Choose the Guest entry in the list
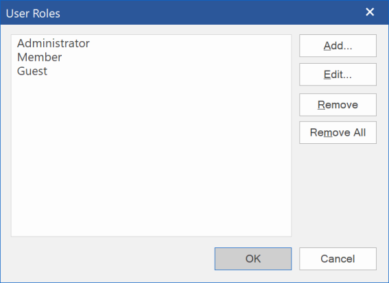 [32, 71]
